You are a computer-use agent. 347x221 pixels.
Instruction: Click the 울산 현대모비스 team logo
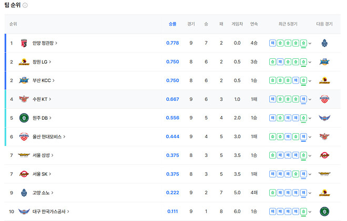click(x=24, y=136)
